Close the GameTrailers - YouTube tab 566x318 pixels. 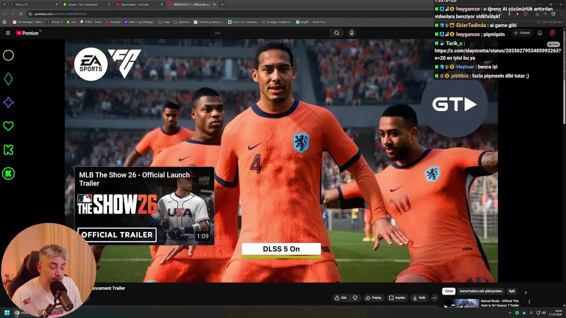pyautogui.click(x=162, y=4)
